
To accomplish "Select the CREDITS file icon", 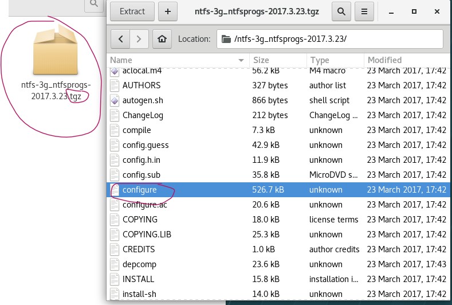I will (x=115, y=249).
